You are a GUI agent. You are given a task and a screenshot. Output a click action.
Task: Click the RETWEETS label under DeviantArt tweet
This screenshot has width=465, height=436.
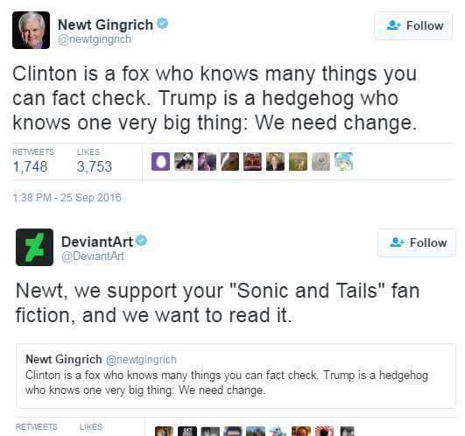pos(37,427)
